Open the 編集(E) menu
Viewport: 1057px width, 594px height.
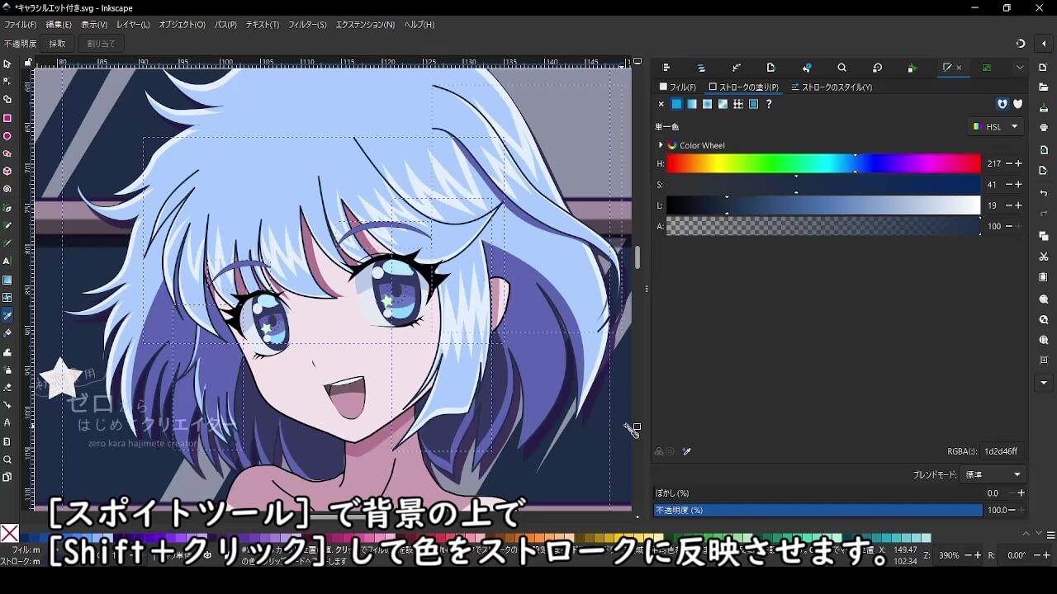pyautogui.click(x=59, y=25)
